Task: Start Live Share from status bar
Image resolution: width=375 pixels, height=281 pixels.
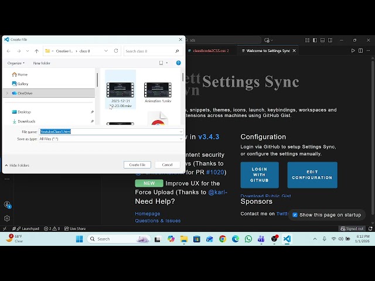Action: click(x=75, y=229)
